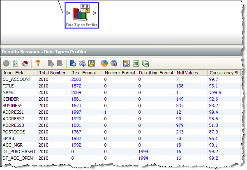The width and height of the screenshot is (247, 170).
Task: Open EMAIL text format count 1932
Action: point(76,138)
